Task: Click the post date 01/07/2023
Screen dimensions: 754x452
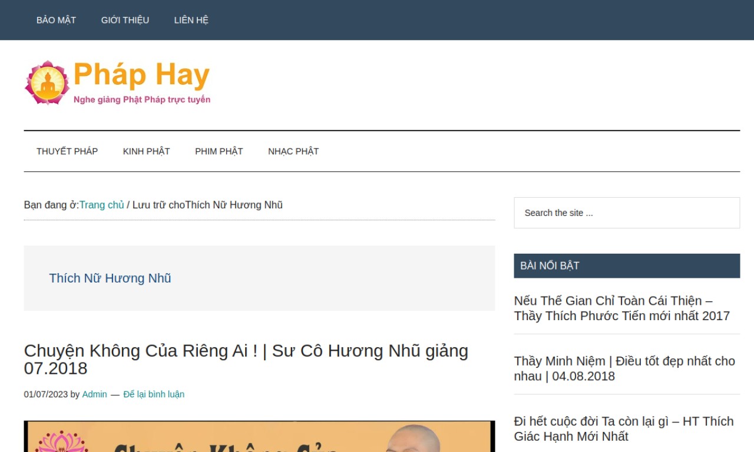Action: tap(46, 394)
